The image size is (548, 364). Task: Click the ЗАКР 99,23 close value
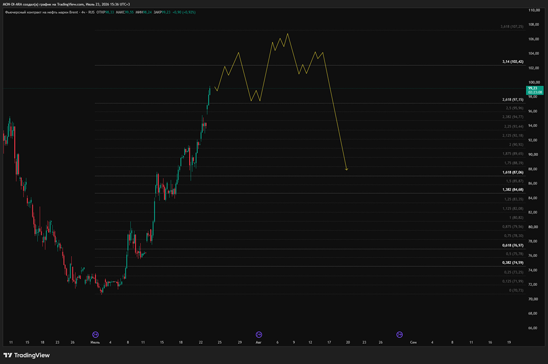[162, 12]
